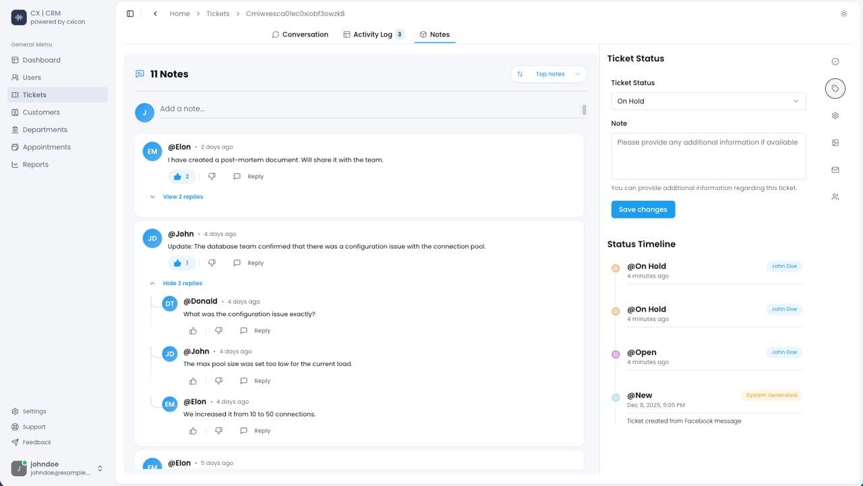Reply to John's max pool size comment

click(x=255, y=381)
